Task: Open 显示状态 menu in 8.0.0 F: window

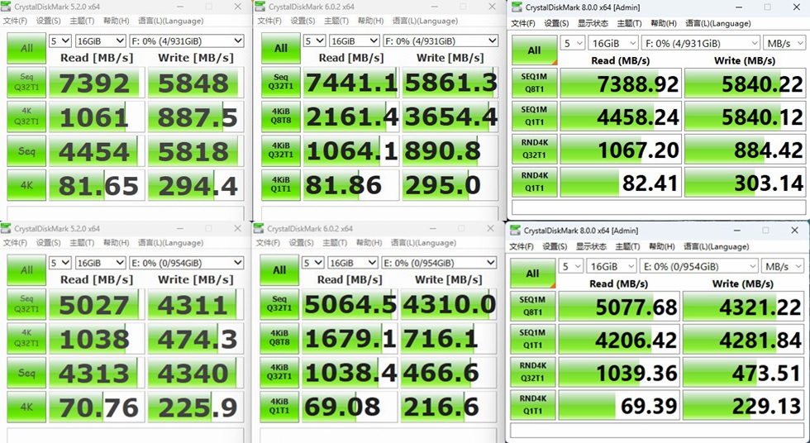Action: 593,23
